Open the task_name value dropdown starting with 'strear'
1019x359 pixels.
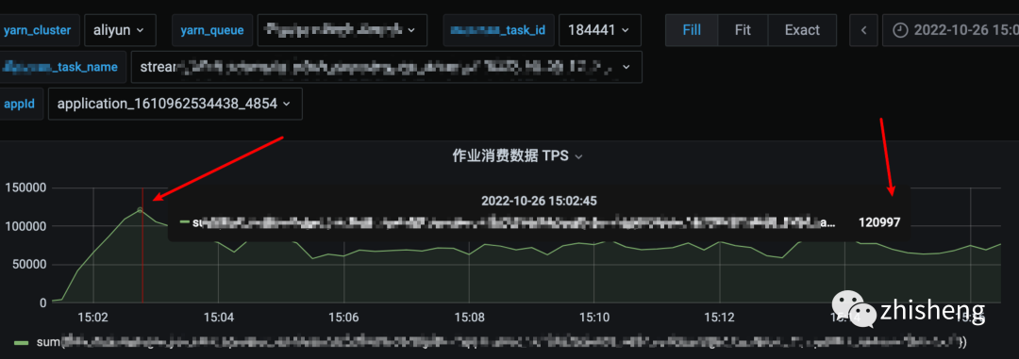pos(387,67)
